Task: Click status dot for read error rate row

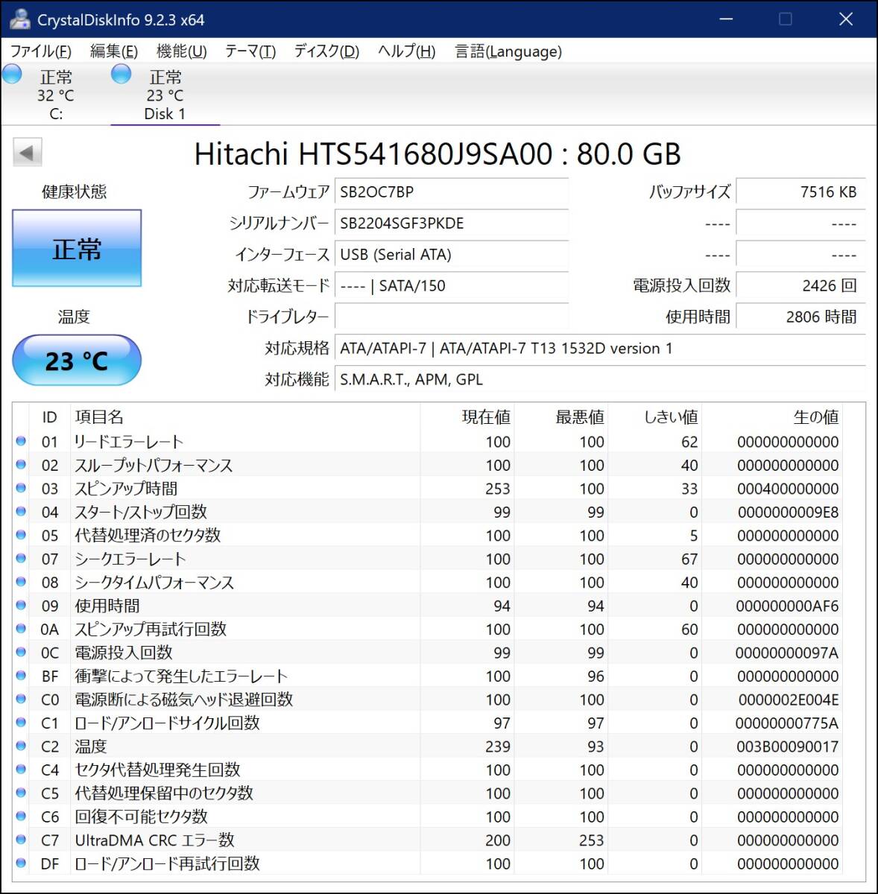Action: point(21,442)
